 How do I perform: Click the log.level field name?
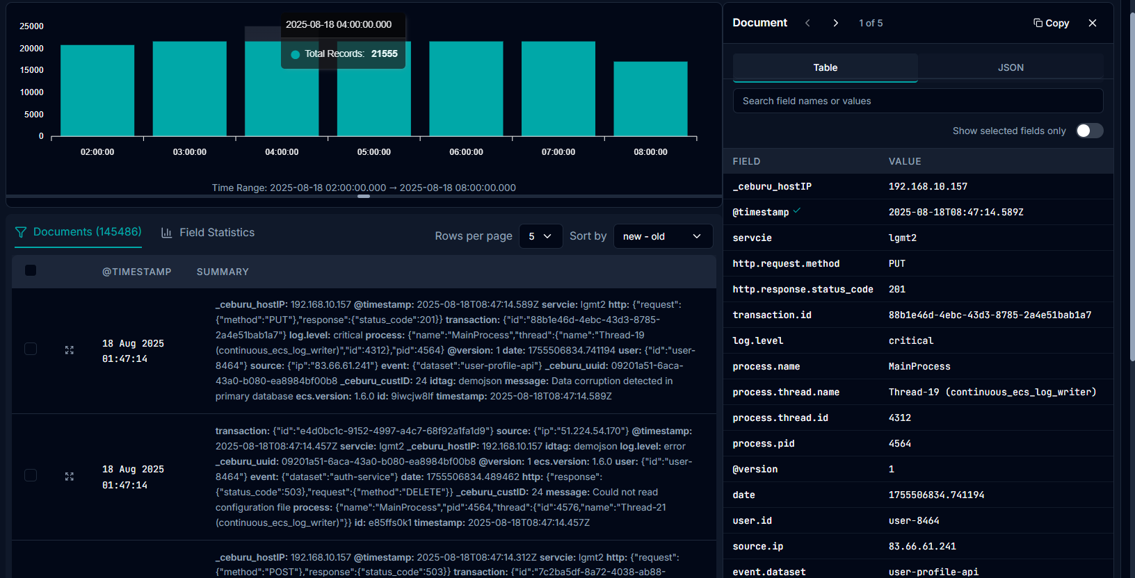click(x=758, y=340)
